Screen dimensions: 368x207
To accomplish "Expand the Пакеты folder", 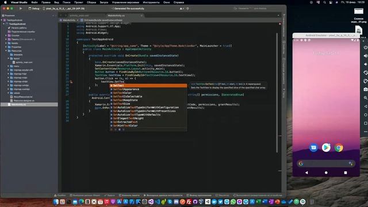I will tap(6, 39).
